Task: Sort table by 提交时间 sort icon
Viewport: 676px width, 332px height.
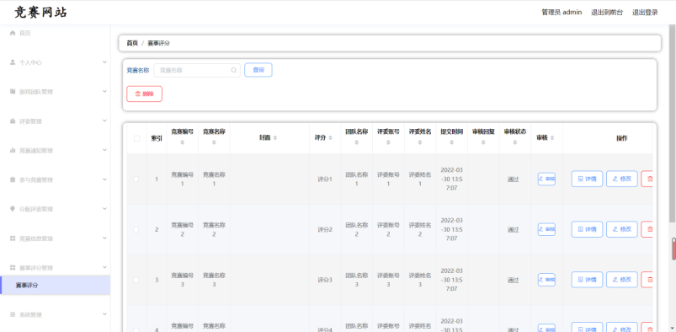Action: click(452, 142)
